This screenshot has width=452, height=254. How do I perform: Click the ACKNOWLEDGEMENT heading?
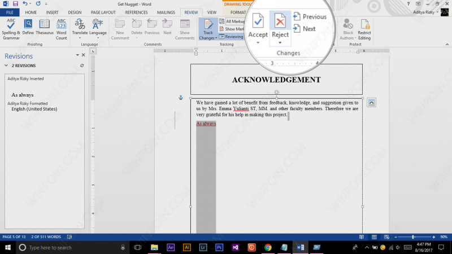coord(276,80)
